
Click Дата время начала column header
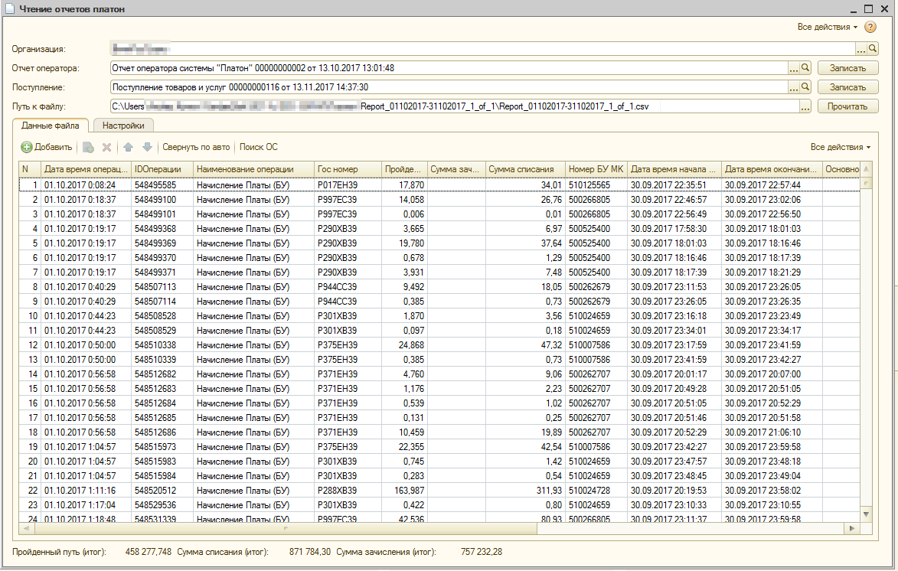(674, 169)
